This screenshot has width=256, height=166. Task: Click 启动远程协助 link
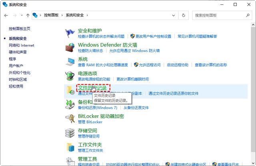pyautogui.click(x=178, y=65)
